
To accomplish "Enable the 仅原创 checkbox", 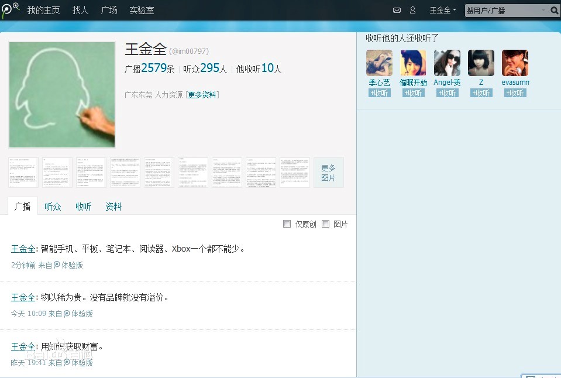I will (x=287, y=224).
